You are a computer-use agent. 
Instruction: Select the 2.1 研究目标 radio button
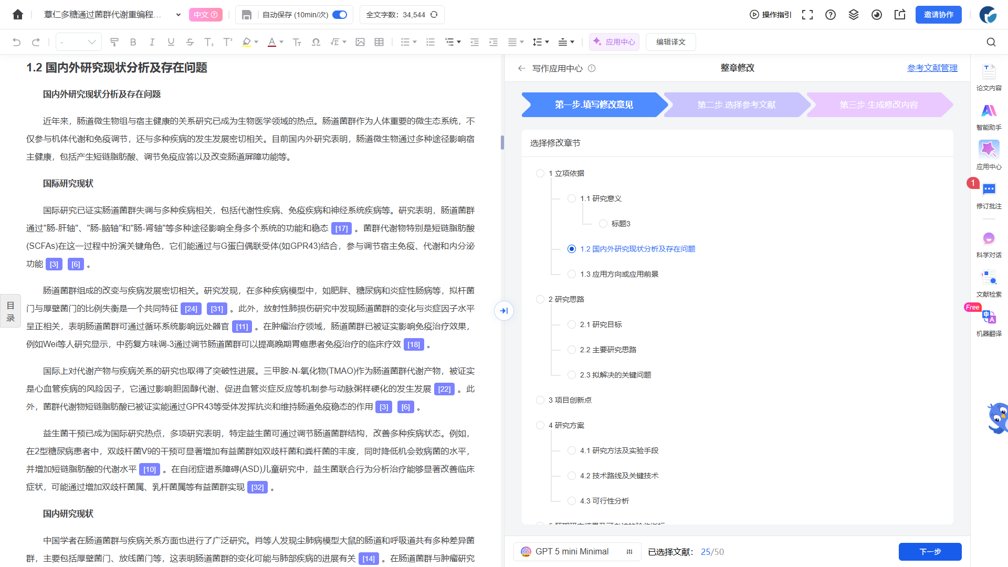point(572,324)
